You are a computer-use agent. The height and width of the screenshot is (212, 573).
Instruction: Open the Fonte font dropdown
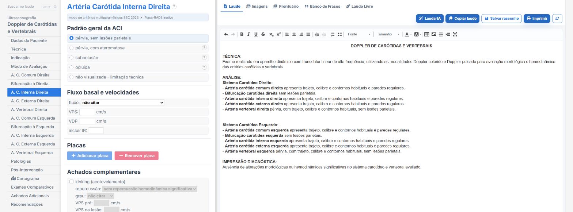pos(359,34)
